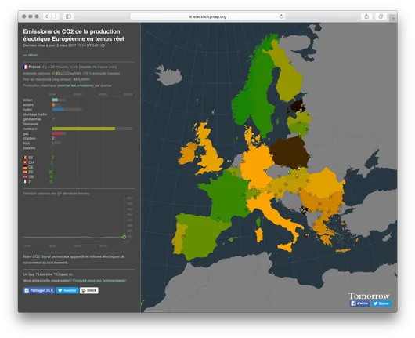Viewport: 415px width, 338px height.
Task: Click the 'charbon' source label
Action: coord(30,138)
